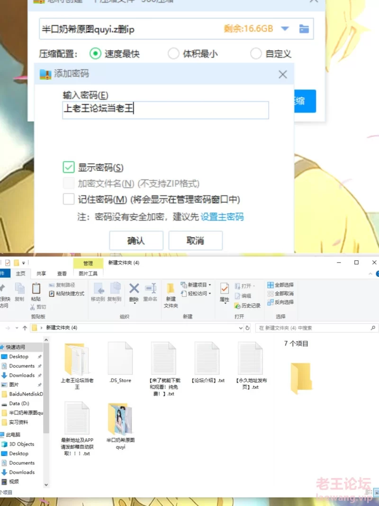Enable the 记住密码 checkbox

tap(69, 199)
